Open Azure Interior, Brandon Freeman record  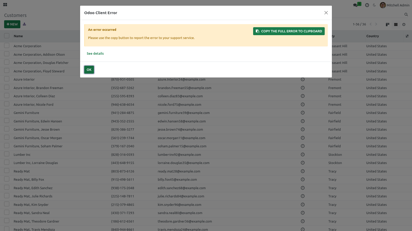coord(38,88)
